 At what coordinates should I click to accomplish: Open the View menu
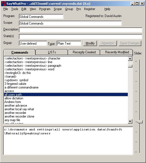tap(33, 9)
